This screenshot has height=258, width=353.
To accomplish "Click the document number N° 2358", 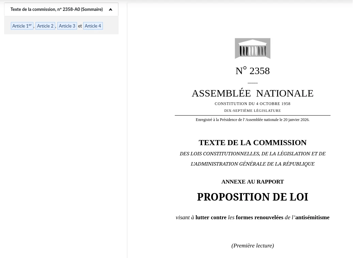I will pos(252,71).
